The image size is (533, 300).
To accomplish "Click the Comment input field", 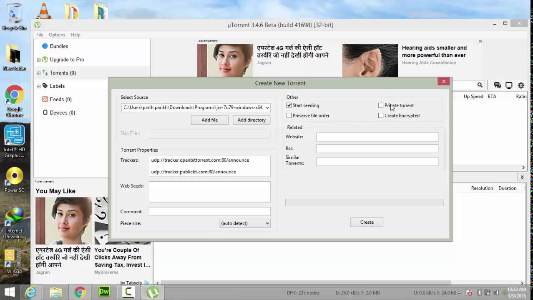I will [x=210, y=212].
